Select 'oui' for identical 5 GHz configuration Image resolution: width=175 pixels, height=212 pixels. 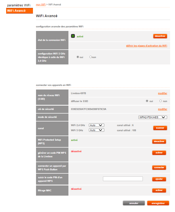[78, 57]
